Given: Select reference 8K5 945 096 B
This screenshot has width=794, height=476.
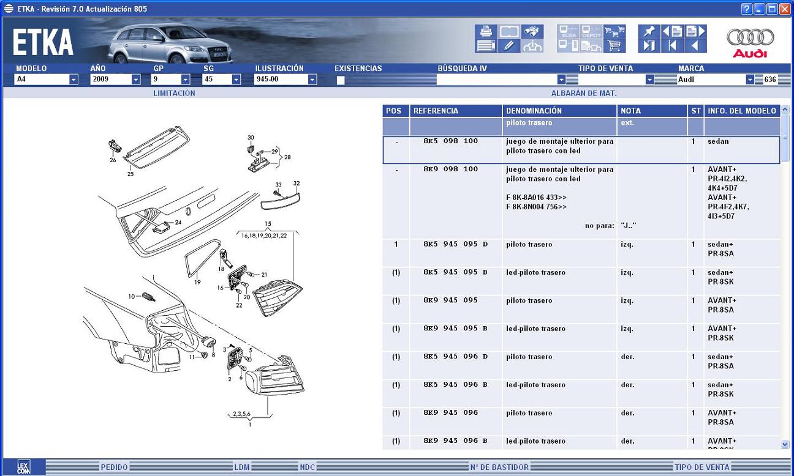Looking at the screenshot, I should (x=455, y=385).
